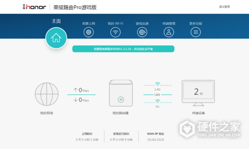This screenshot has width=249, height=149.
Task: Click the LAN connection label
Action: (157, 95)
